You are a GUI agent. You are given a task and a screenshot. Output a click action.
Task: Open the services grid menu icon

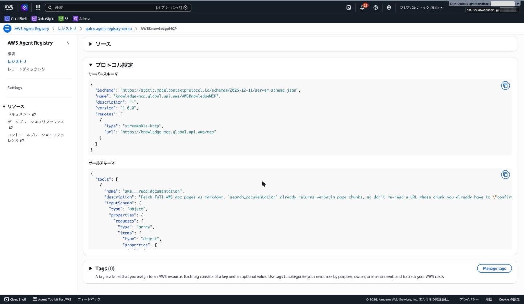click(x=38, y=7)
